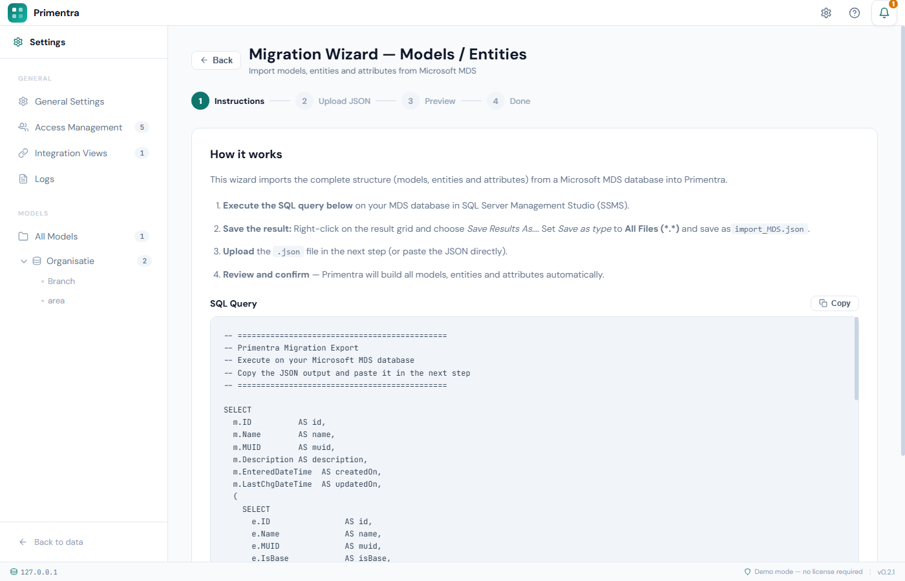Open the top-right settings gear
This screenshot has height=581, width=905.
(x=826, y=12)
